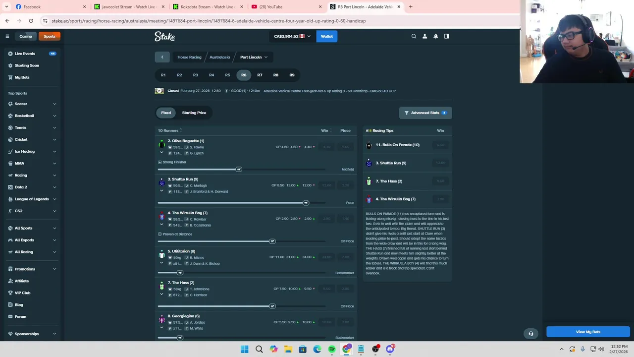Click the browser address bar URL
This screenshot has width=634, height=357.
coord(209,21)
